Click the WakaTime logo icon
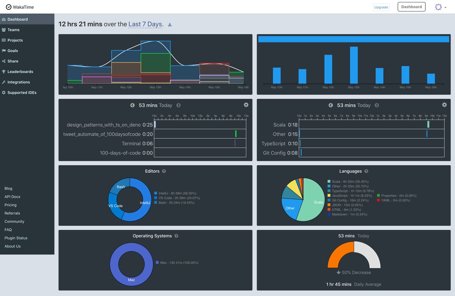455x296 pixels. (8, 7)
